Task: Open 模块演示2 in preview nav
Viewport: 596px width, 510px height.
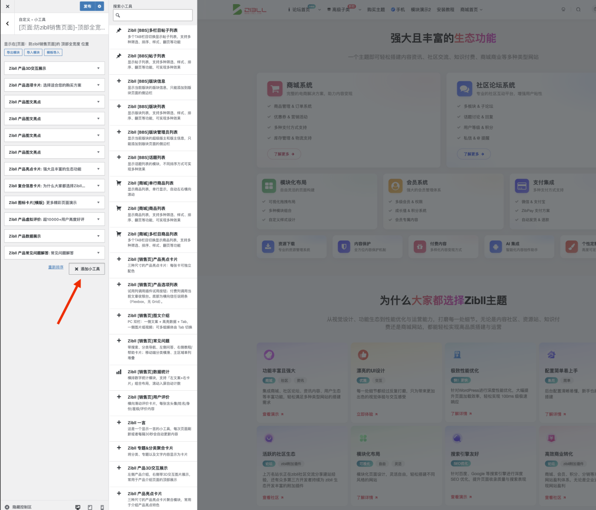Action: [x=421, y=10]
